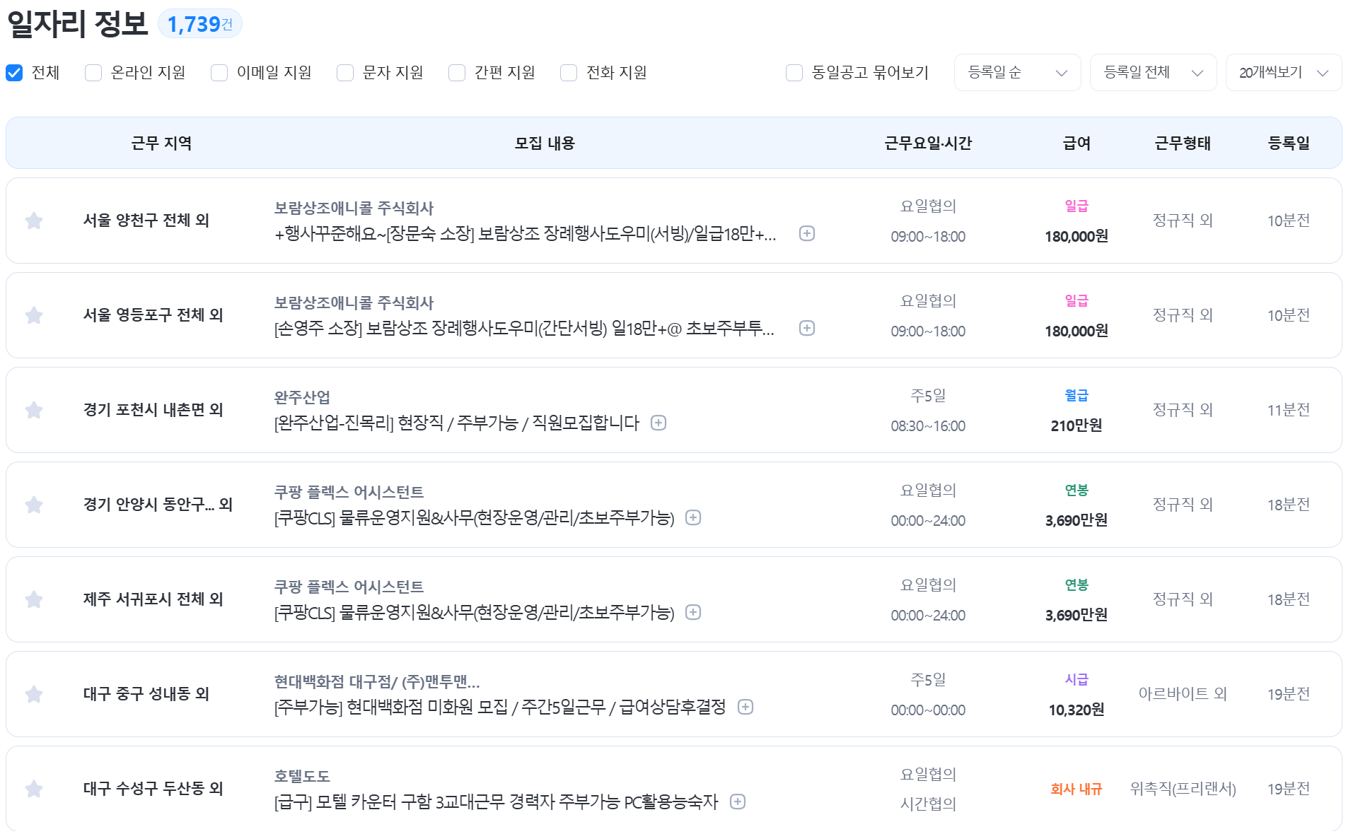
Task: Bookmark the 제주 서귀포시 전체 외 listing
Action: click(x=34, y=599)
